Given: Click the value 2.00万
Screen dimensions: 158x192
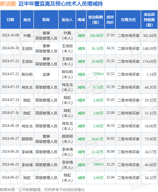Looking at the screenshot, I should (x=98, y=100).
